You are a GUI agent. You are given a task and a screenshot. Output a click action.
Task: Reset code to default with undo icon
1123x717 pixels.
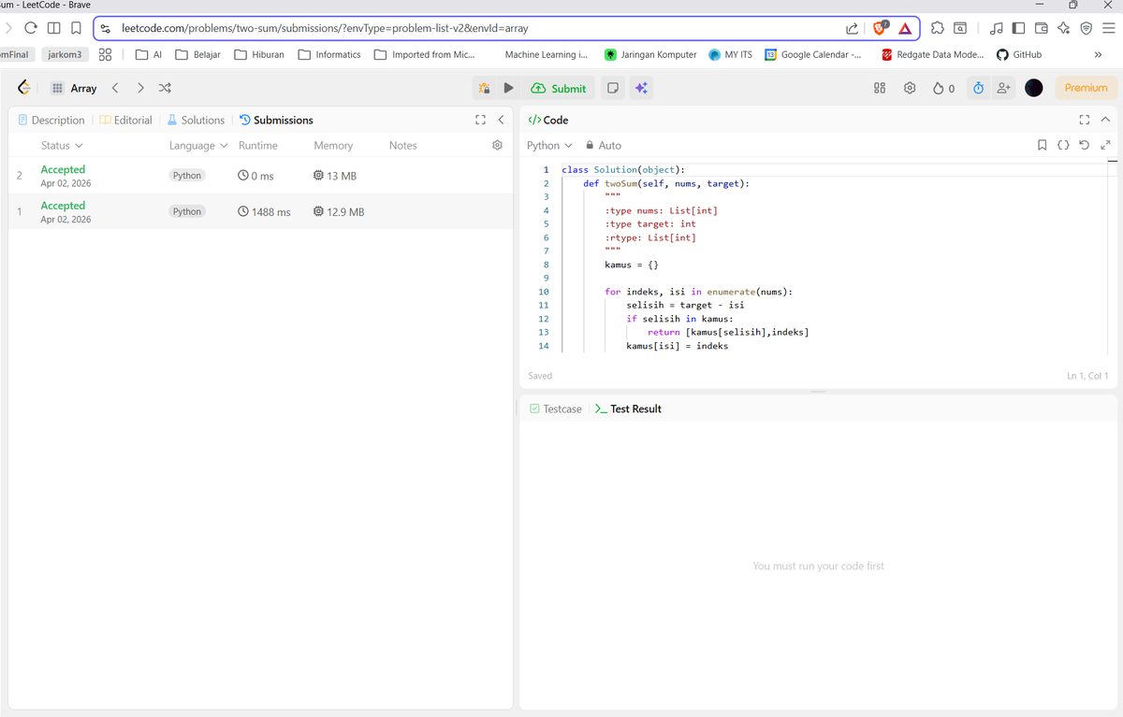coord(1085,145)
